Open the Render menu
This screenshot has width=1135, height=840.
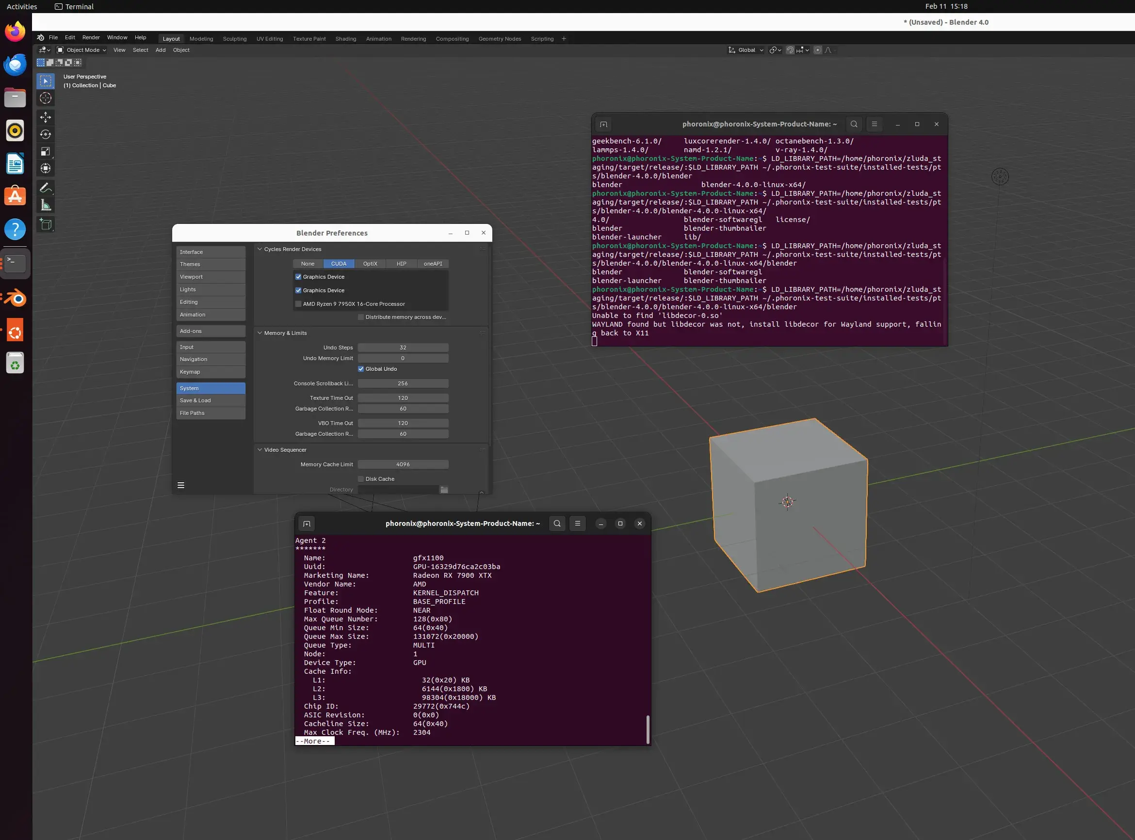tap(91, 37)
